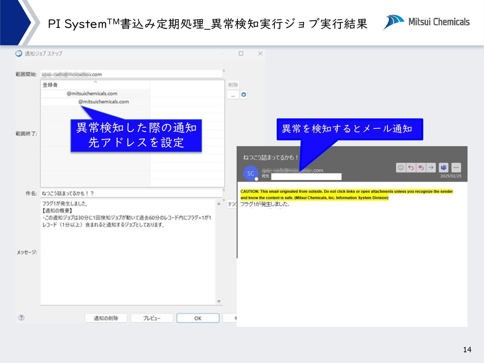
Task: Click inside the メッセージ text area
Action: point(128,252)
